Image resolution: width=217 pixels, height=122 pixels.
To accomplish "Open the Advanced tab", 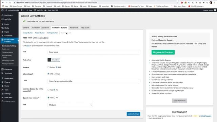I will [74, 28].
